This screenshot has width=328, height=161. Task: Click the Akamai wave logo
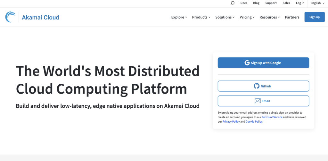11,17
